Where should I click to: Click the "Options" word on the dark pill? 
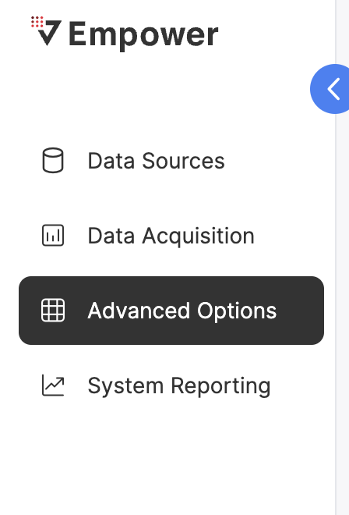point(237,311)
